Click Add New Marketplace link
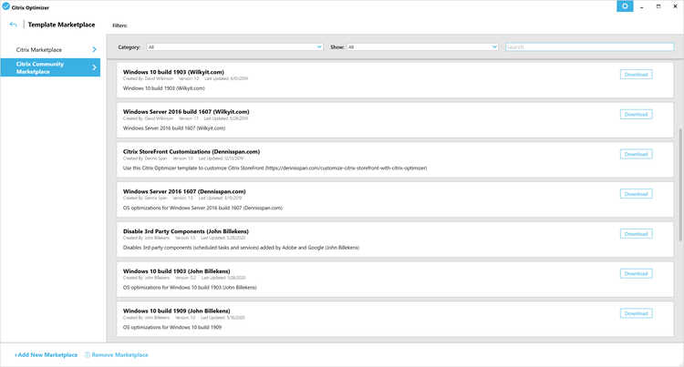Viewport: 684px width, 367px height. coord(46,355)
